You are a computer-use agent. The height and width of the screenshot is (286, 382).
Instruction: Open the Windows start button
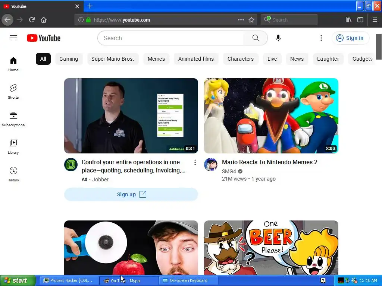coord(18,280)
